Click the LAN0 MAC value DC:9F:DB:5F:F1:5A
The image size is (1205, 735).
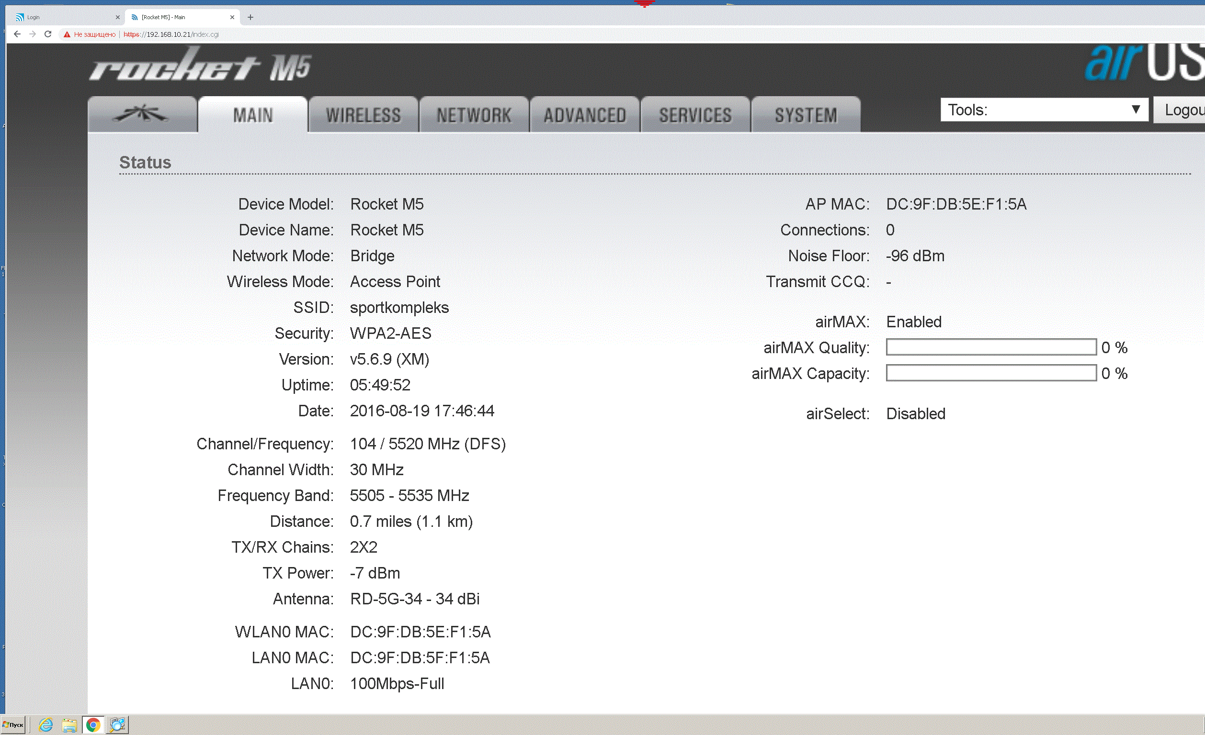point(420,658)
